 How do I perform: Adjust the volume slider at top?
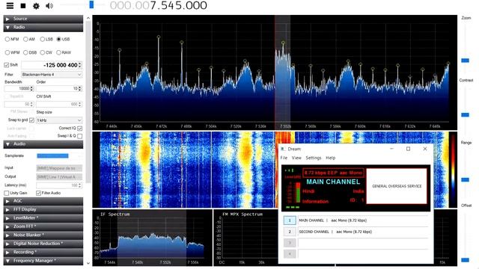point(91,4)
